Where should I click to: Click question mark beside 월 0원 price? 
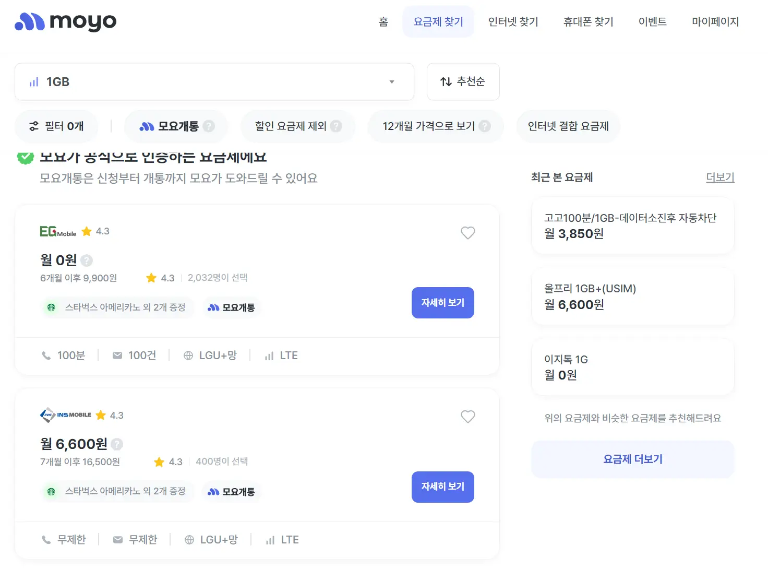pos(87,260)
